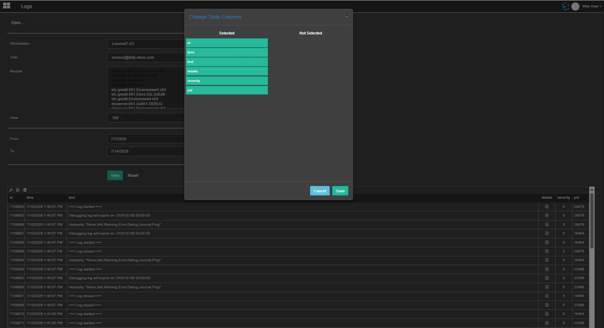This screenshot has height=328, width=604.
Task: Open details icon for row 7109871
Action: pos(547,323)
